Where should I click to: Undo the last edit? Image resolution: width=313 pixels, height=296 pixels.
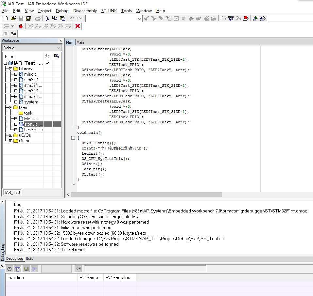(72, 18)
